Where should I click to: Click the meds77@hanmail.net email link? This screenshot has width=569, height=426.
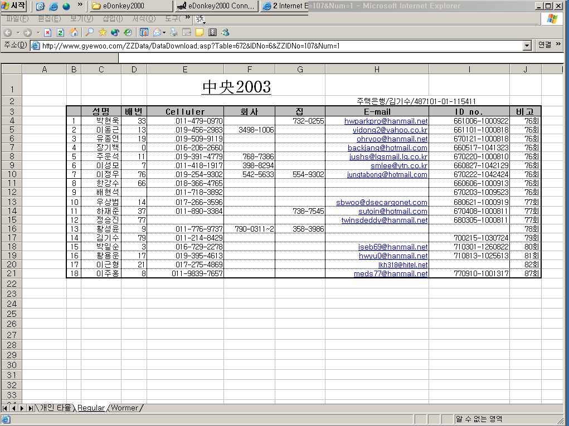(x=390, y=273)
